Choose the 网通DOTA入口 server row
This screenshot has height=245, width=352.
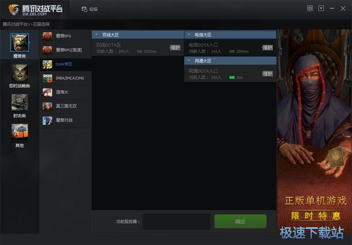click(x=230, y=74)
